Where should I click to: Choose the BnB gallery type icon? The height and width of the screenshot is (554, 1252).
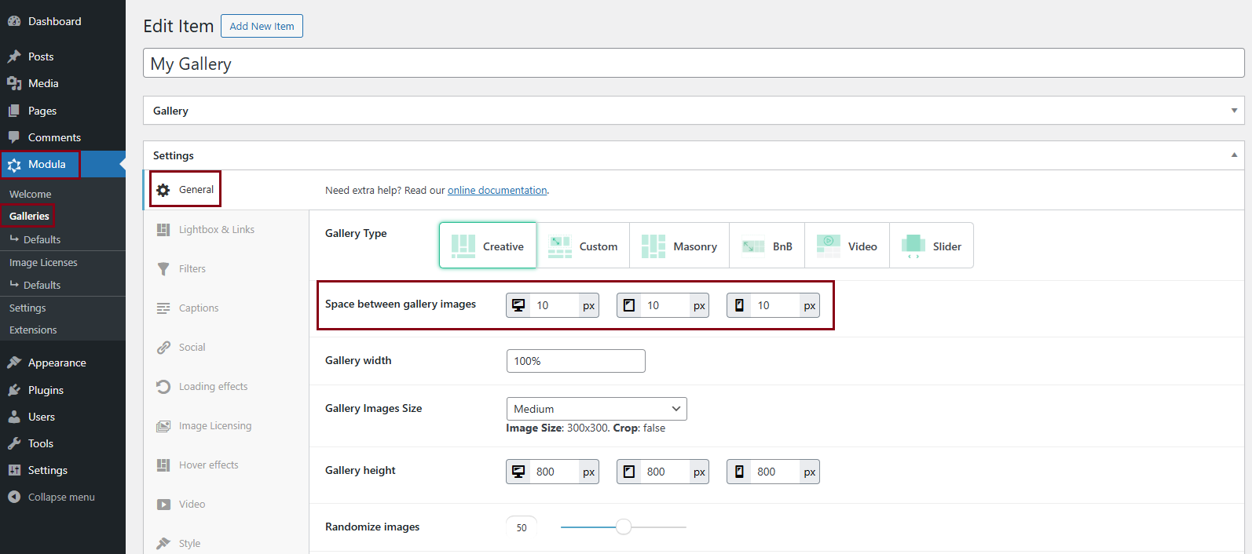tap(753, 246)
